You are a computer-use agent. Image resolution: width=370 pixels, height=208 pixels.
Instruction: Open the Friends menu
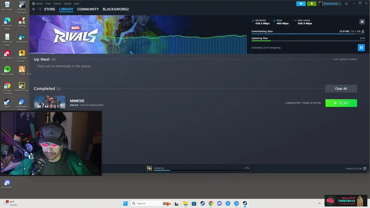pyautogui.click(x=57, y=3)
